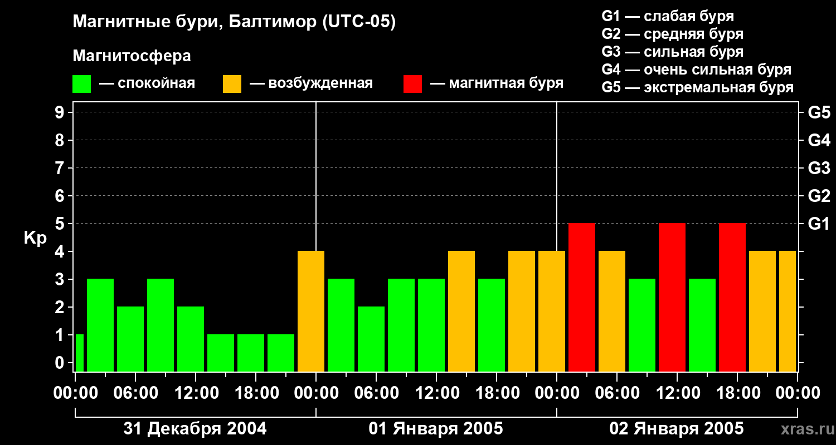The width and height of the screenshot is (836, 445).
Task: Click the last red Kp 5 bar
Action: [732, 297]
